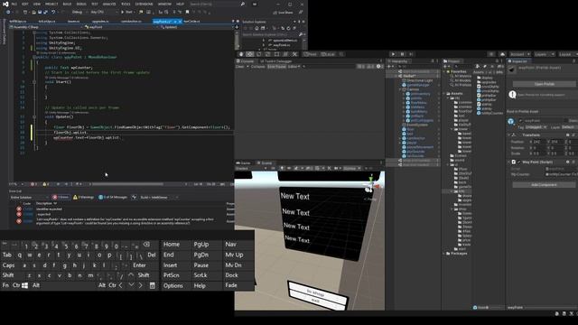Collapse the Transform component
The width and height of the screenshot is (578, 325).
click(508, 135)
